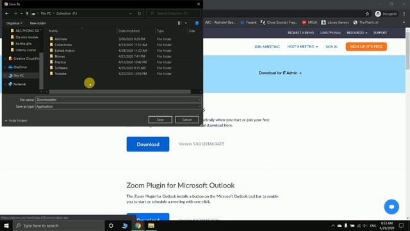Go up one folder level
Viewport: 410px width, 231px height.
coord(27,13)
